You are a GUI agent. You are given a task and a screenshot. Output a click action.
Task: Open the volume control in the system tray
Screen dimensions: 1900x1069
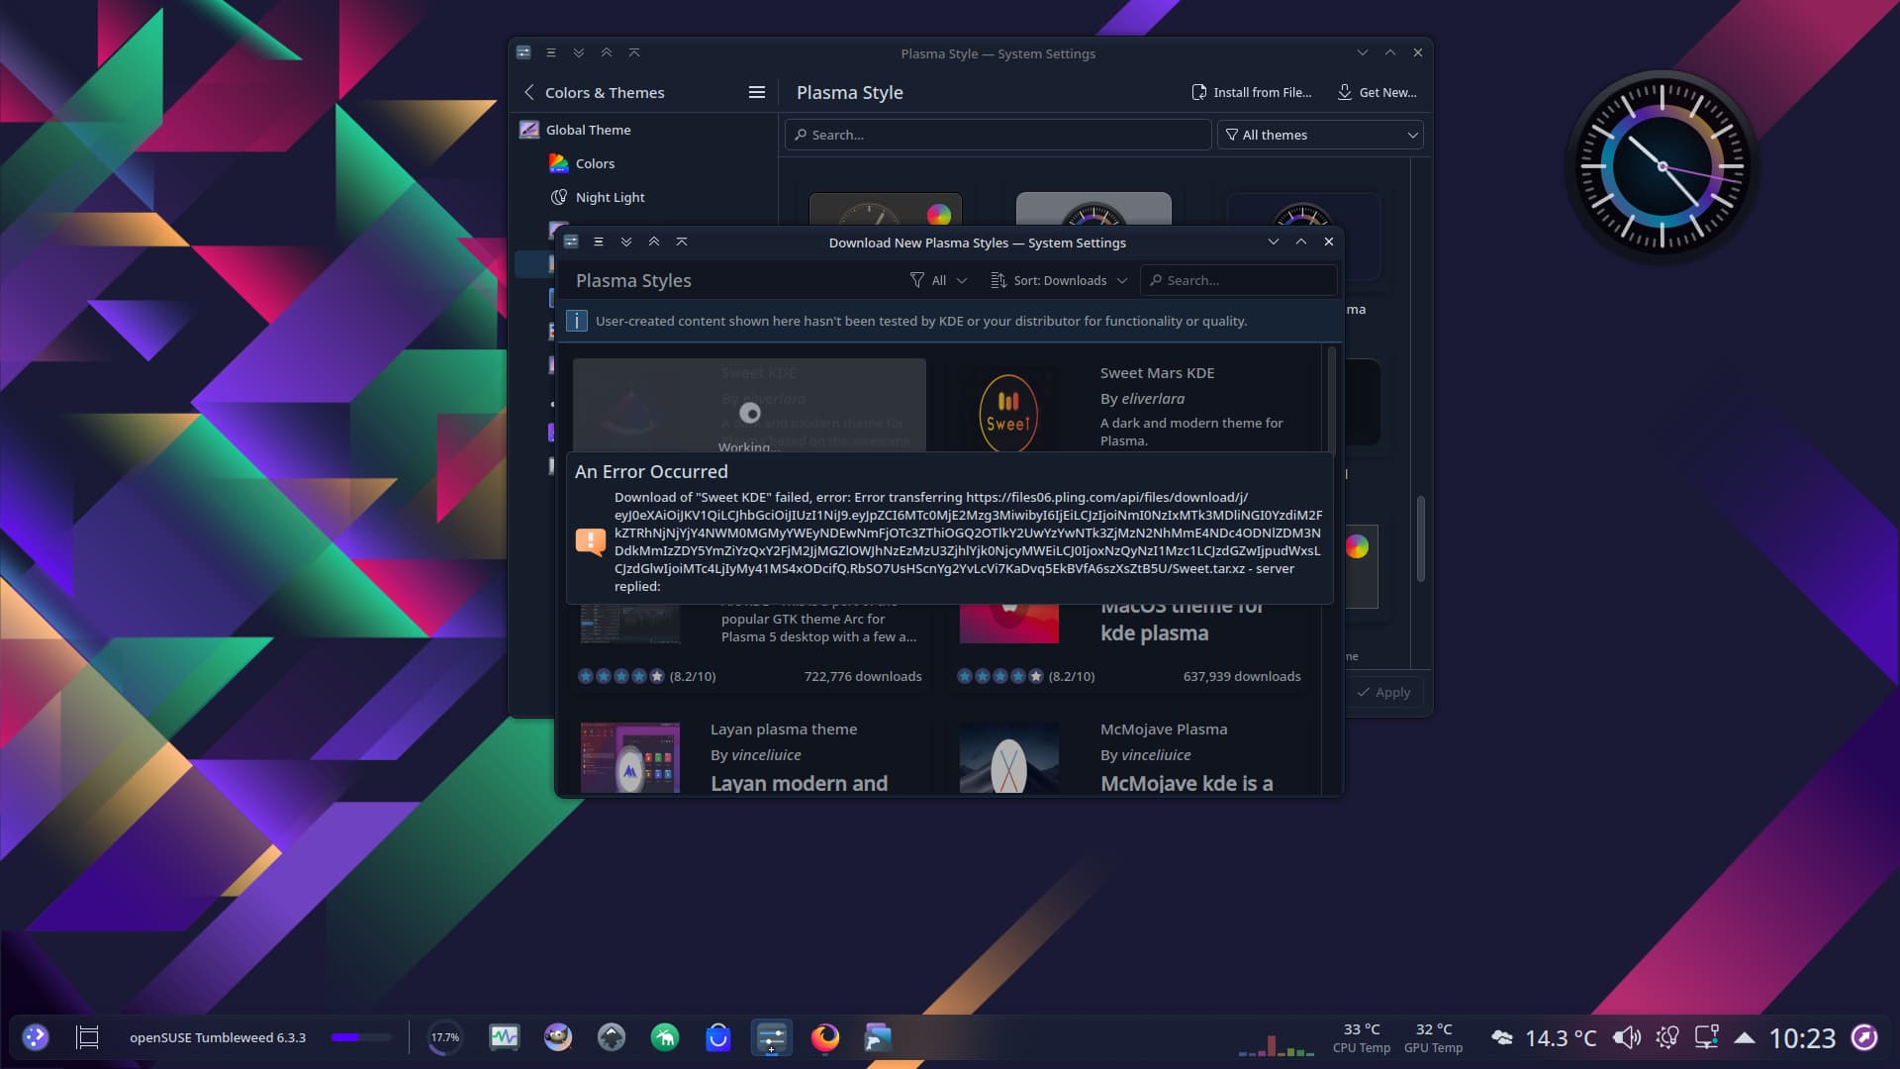click(1627, 1037)
